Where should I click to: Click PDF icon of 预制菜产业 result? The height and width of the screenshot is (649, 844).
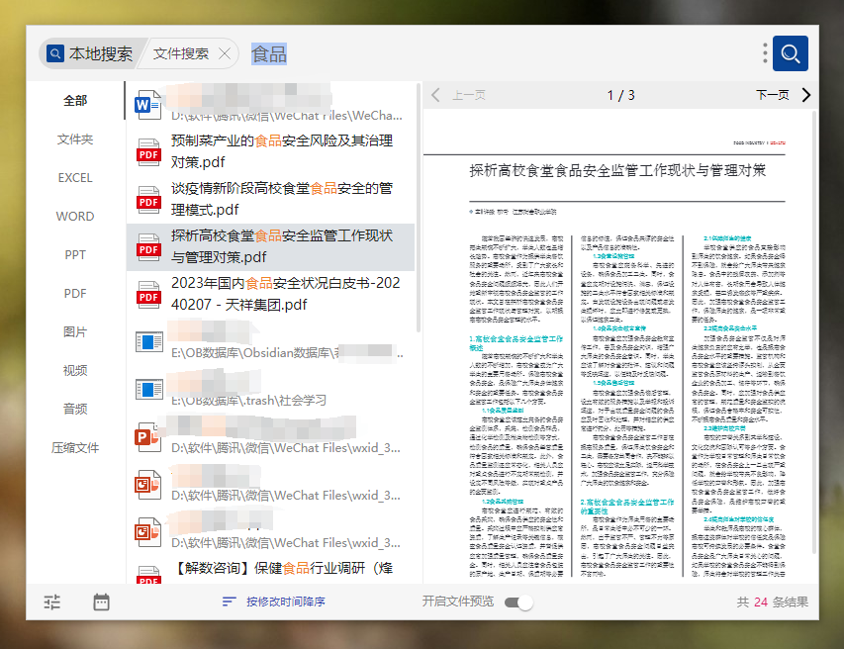[x=148, y=152]
